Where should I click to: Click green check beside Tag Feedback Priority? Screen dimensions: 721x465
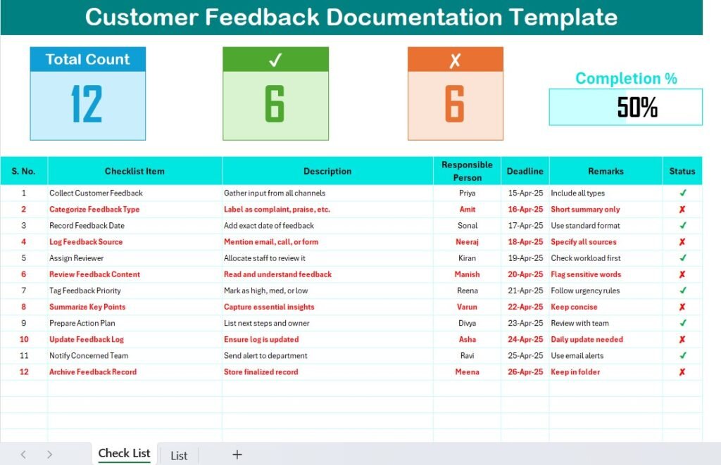point(682,291)
